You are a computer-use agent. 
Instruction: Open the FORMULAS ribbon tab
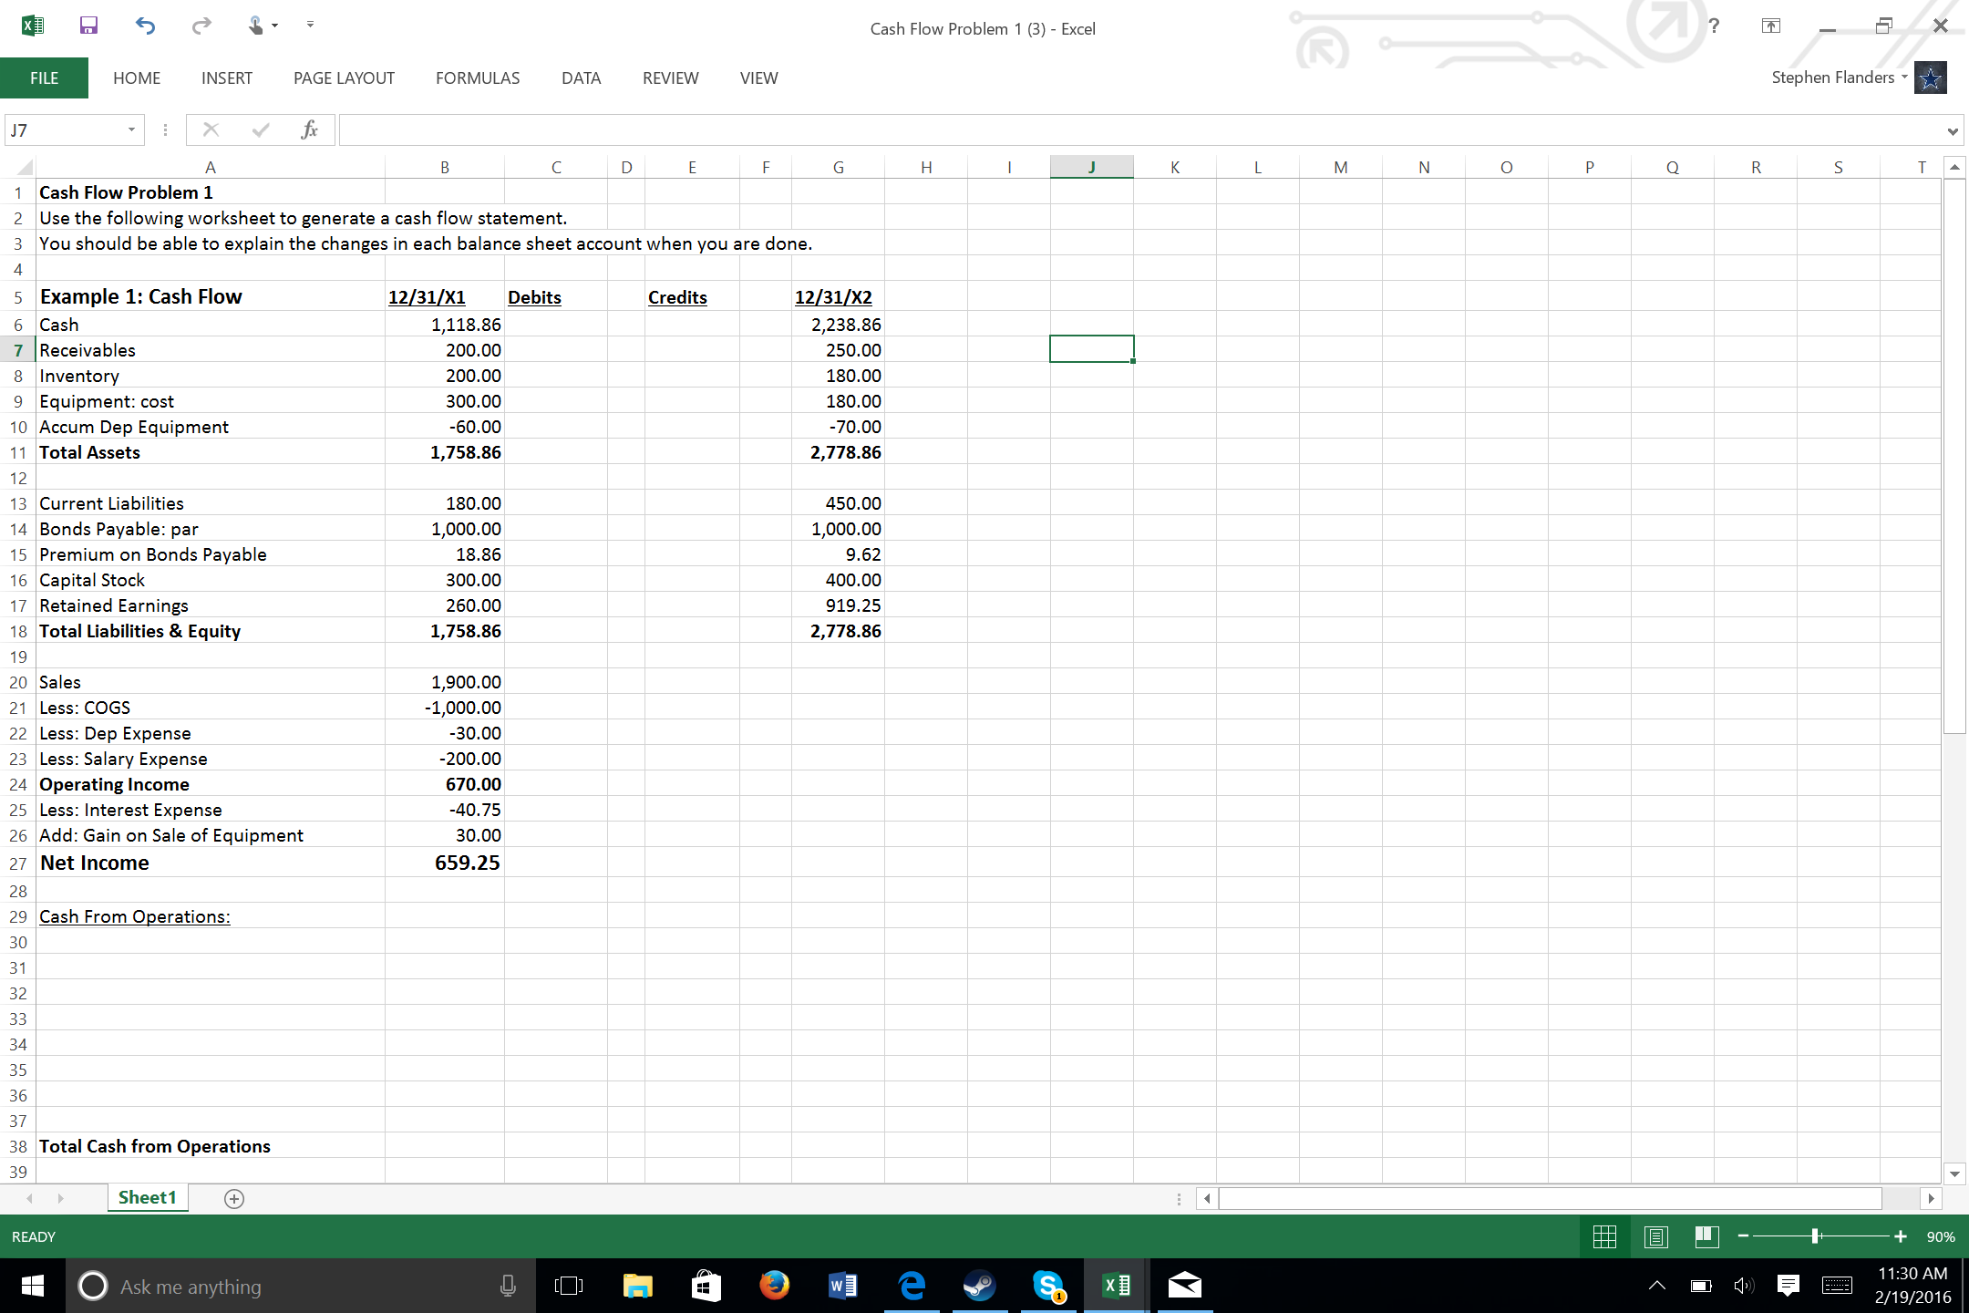(477, 78)
